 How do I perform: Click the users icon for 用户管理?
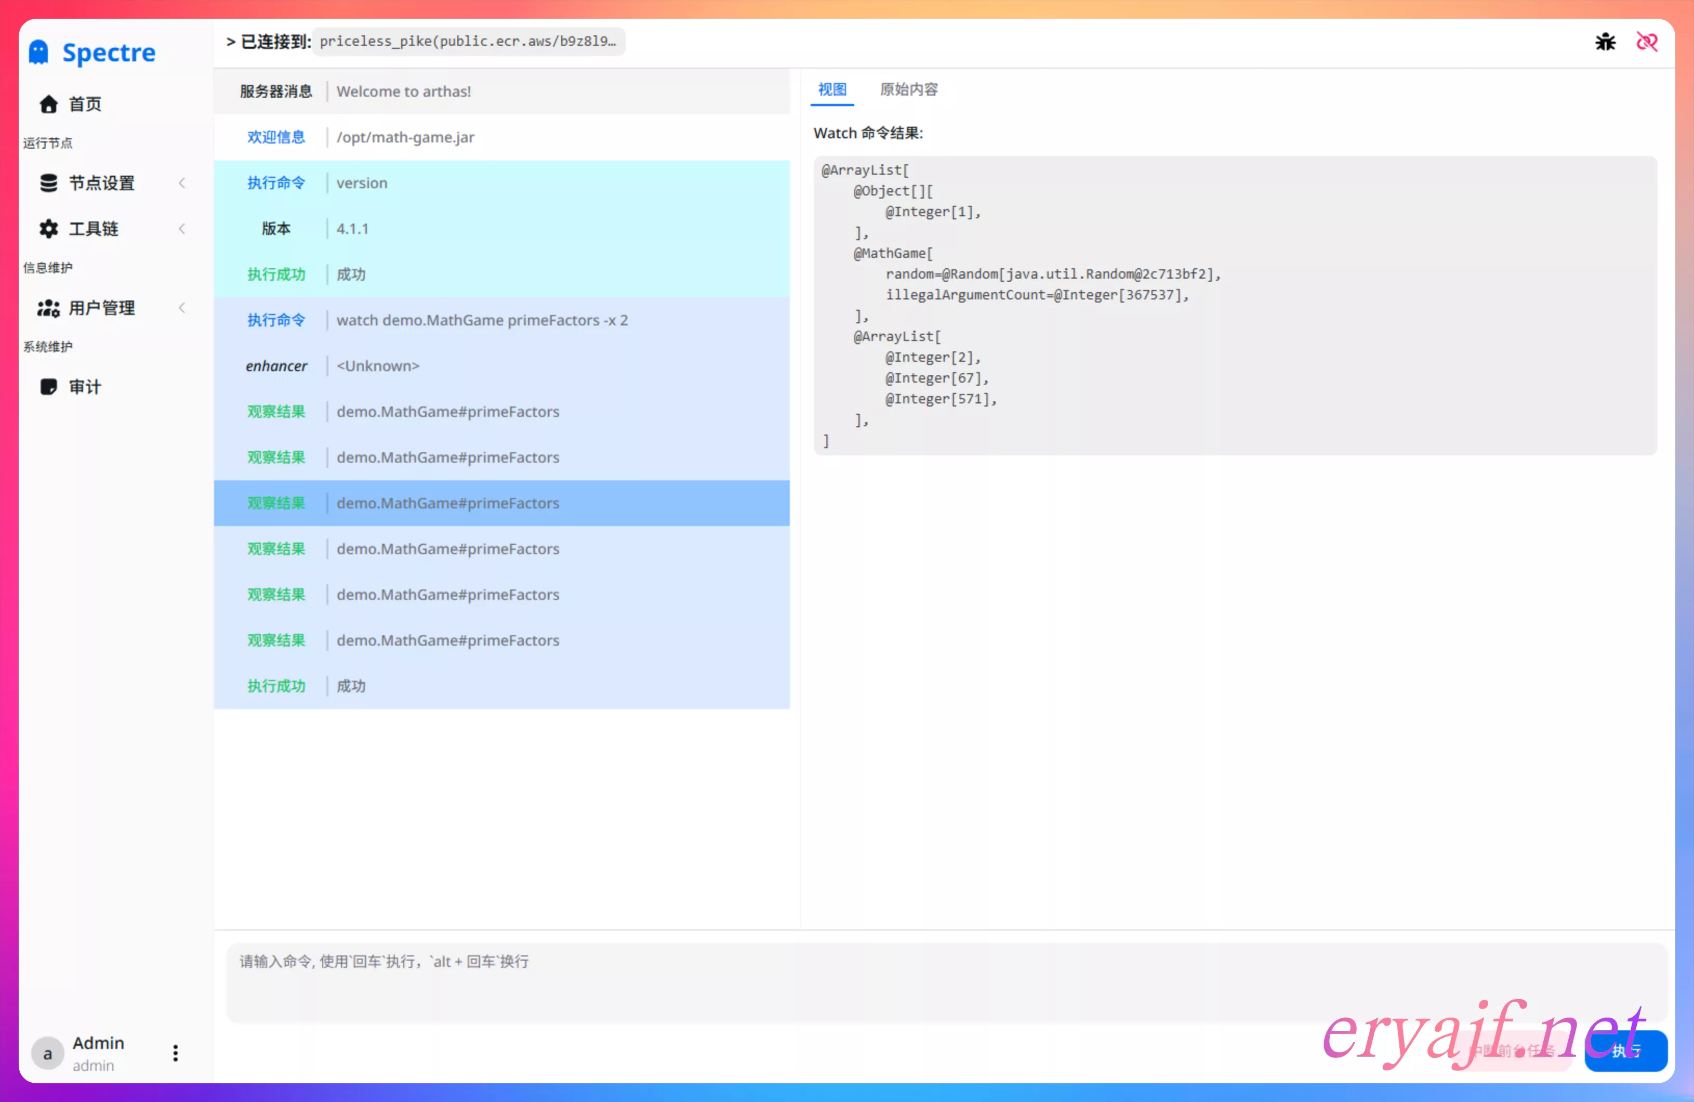[48, 308]
